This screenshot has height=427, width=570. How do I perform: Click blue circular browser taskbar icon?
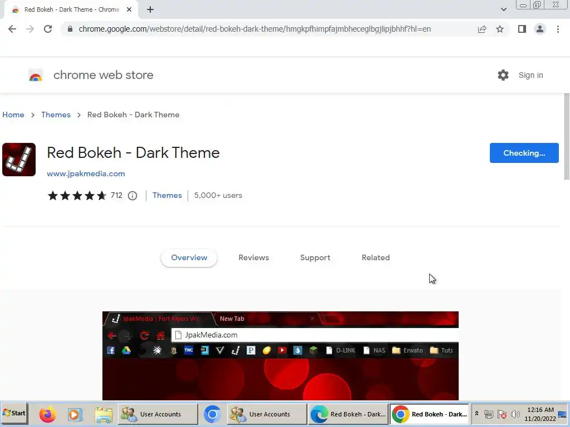coord(212,414)
